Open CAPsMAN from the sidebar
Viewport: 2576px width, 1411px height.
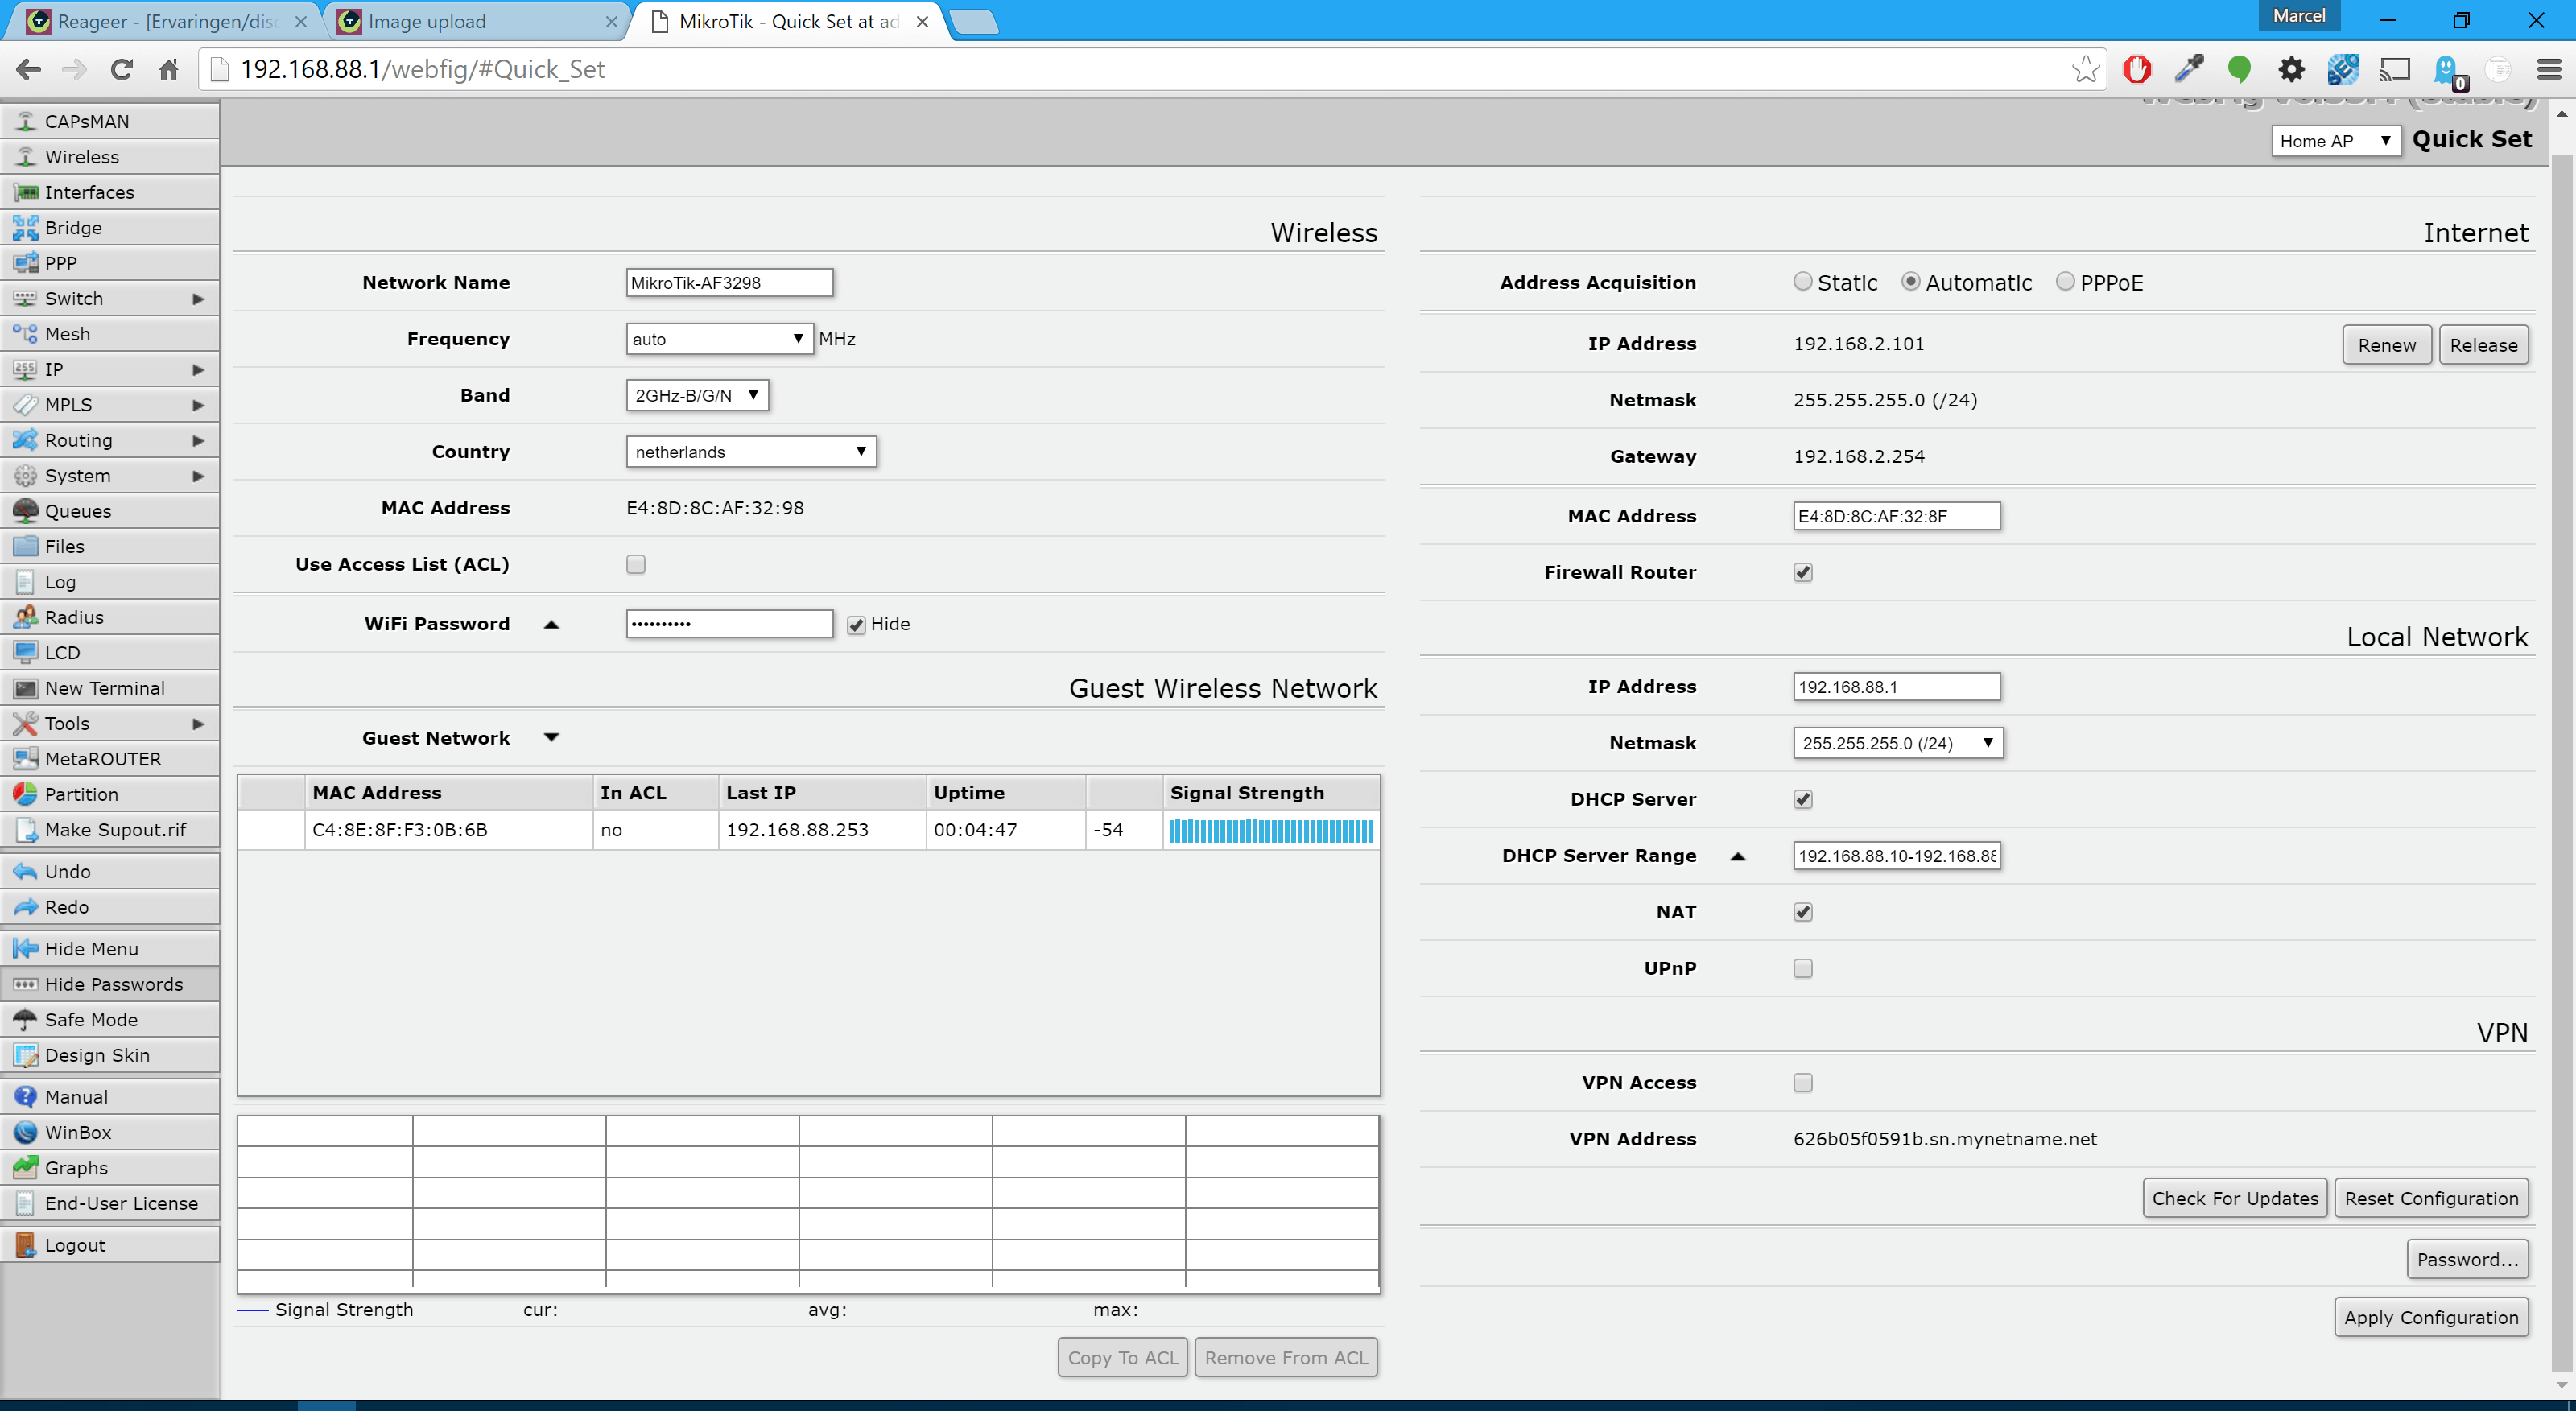(110, 121)
